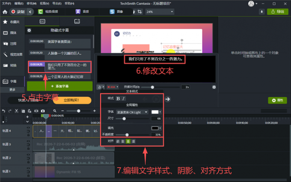
Task: Hide 轨道 4 with its eye icon
Action: [x=28, y=128]
